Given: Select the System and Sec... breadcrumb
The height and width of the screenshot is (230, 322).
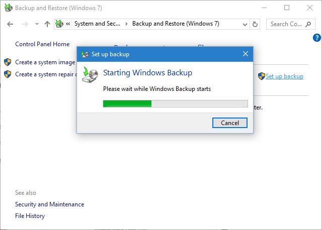Looking at the screenshot, I should [x=97, y=24].
